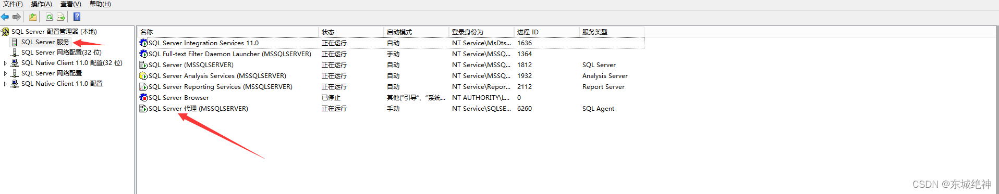Sort by the 登录身份为 column header
Screen dimensions: 999x194
coord(481,32)
